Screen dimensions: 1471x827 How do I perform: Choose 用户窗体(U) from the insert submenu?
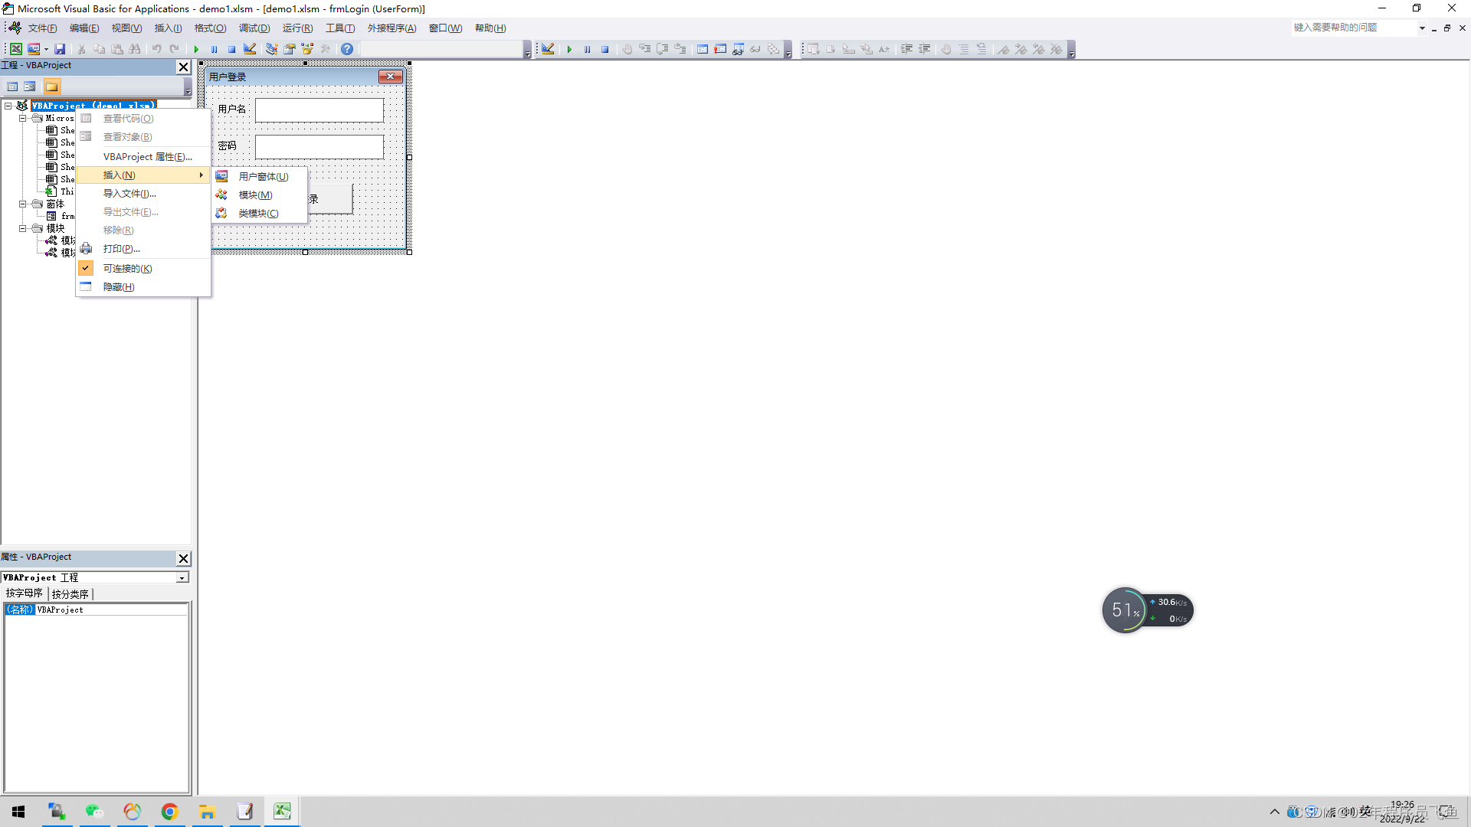click(263, 177)
